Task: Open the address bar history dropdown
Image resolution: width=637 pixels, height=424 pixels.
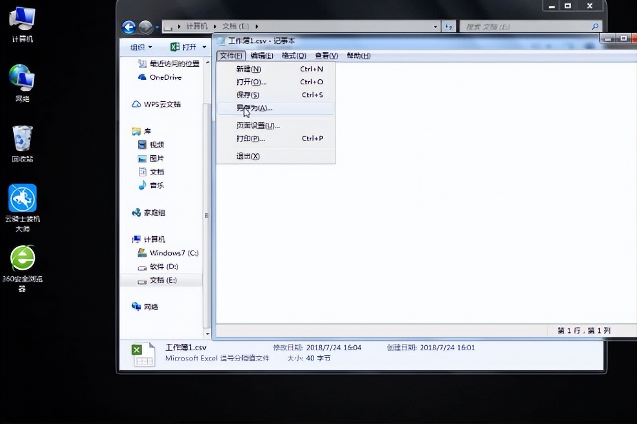Action: pos(435,26)
